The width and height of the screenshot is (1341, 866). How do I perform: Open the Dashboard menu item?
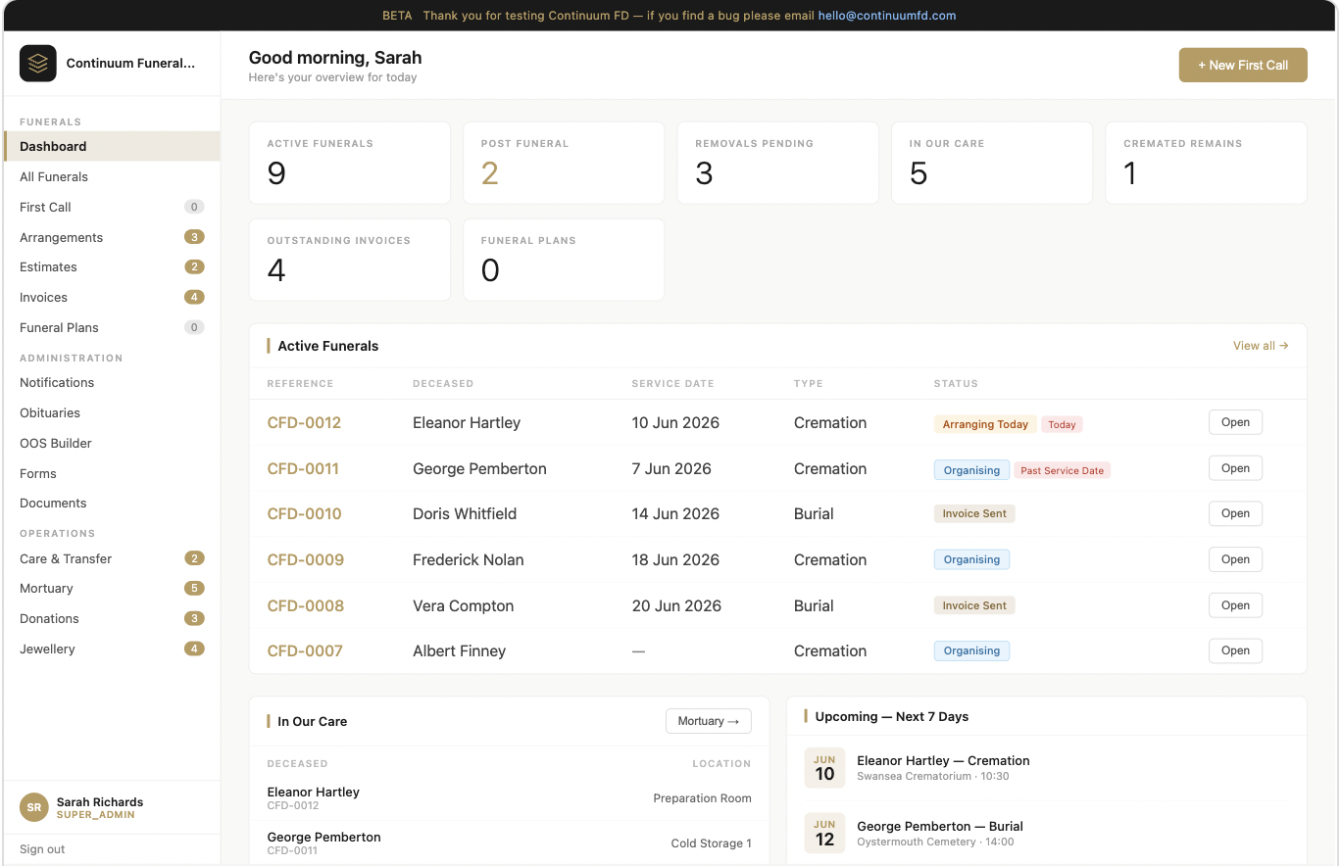tap(112, 146)
